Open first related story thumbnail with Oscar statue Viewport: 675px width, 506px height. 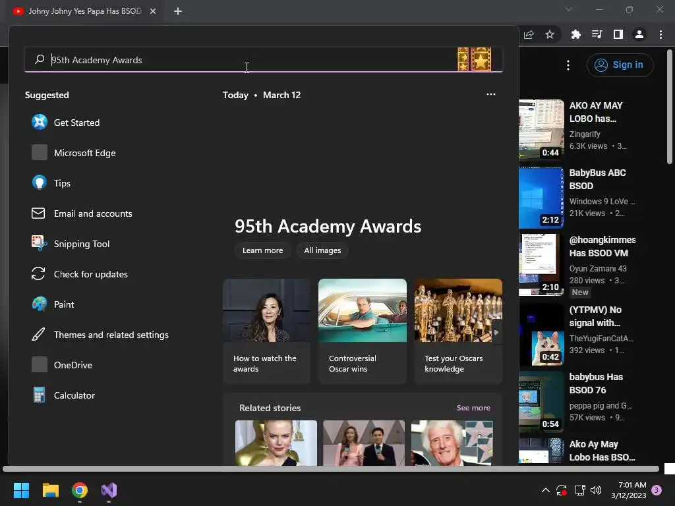pos(276,443)
